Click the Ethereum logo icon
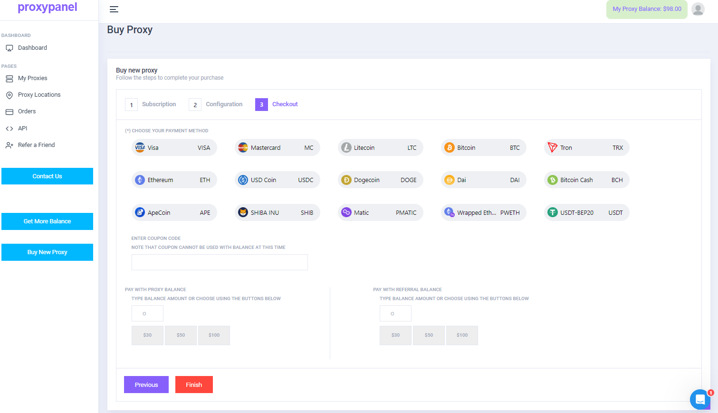 pyautogui.click(x=140, y=180)
